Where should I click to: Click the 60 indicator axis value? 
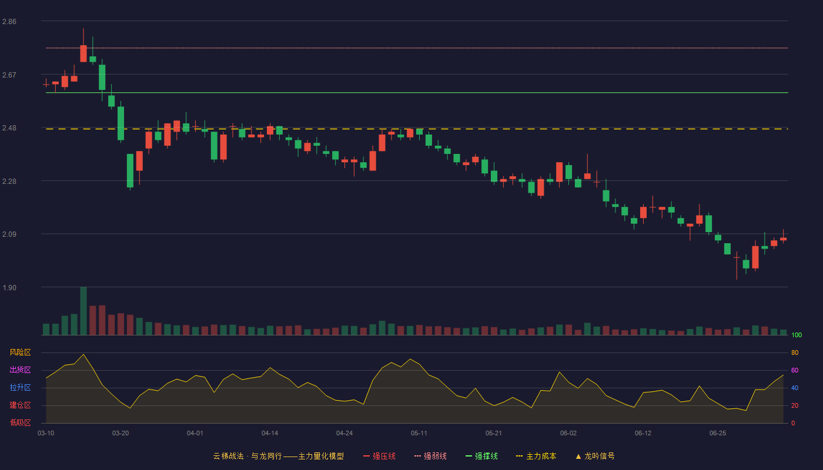click(x=795, y=370)
